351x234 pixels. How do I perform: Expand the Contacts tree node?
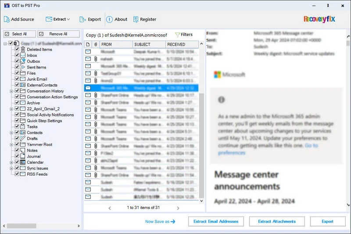pyautogui.click(x=11, y=133)
